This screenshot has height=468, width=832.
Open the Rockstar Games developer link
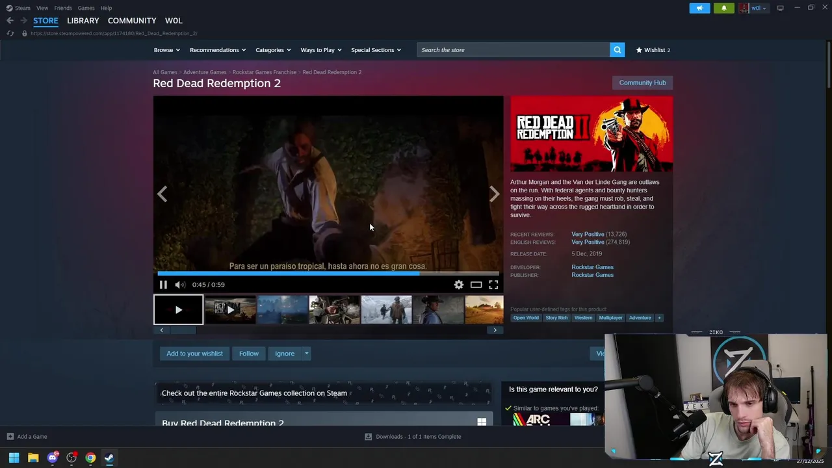pos(592,267)
